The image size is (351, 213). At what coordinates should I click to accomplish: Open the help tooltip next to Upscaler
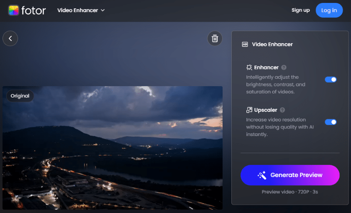282,110
